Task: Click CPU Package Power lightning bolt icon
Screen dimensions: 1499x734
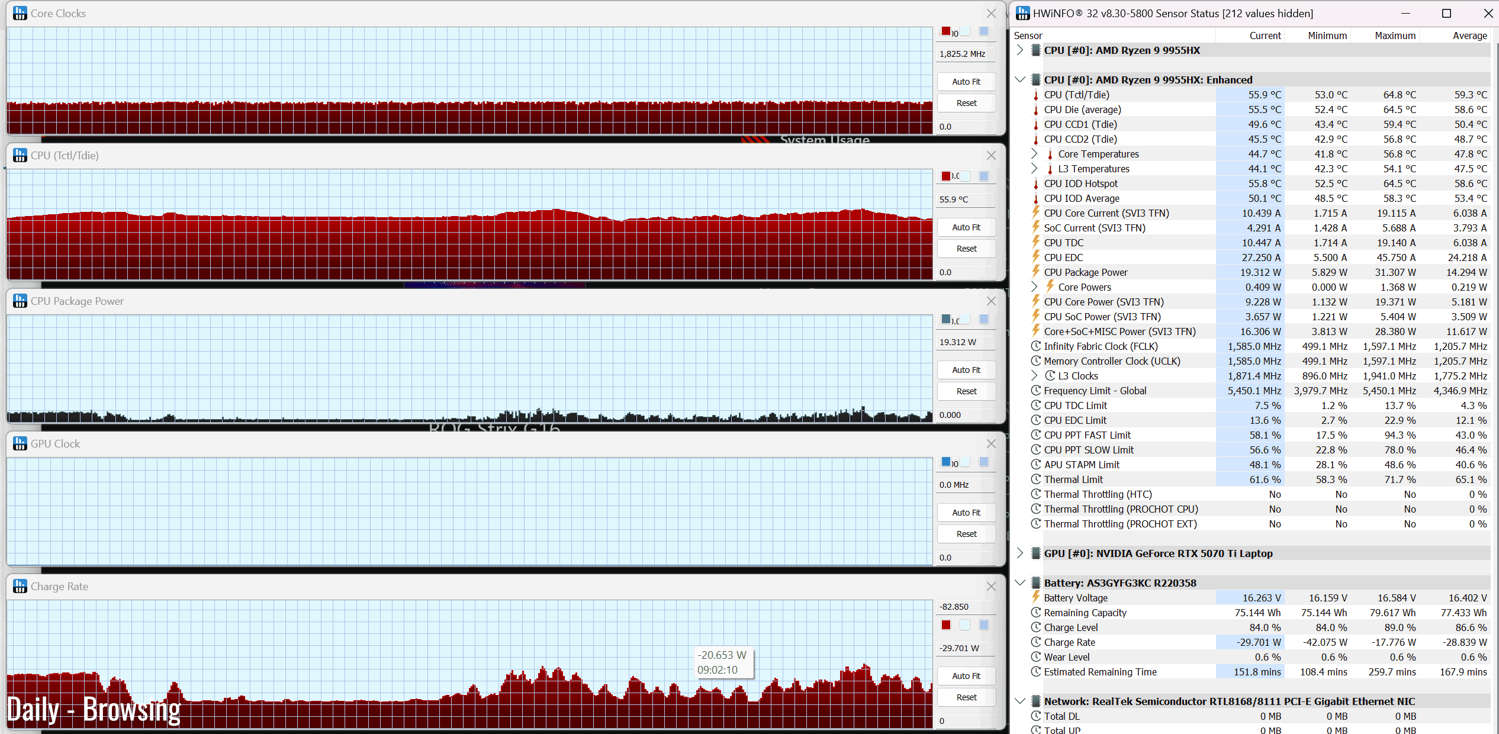Action: [x=1035, y=272]
